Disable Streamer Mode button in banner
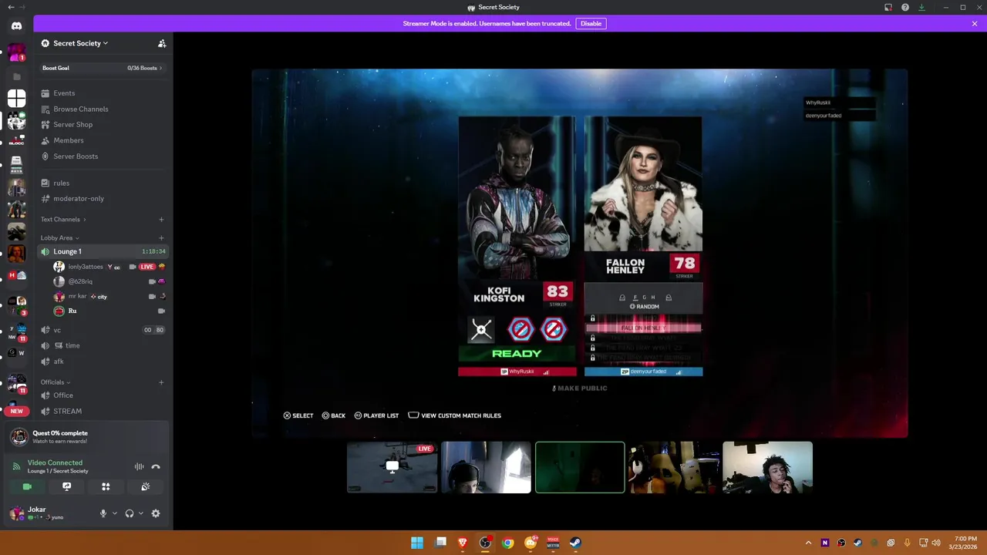Screen dimensions: 987x555 click(591, 23)
